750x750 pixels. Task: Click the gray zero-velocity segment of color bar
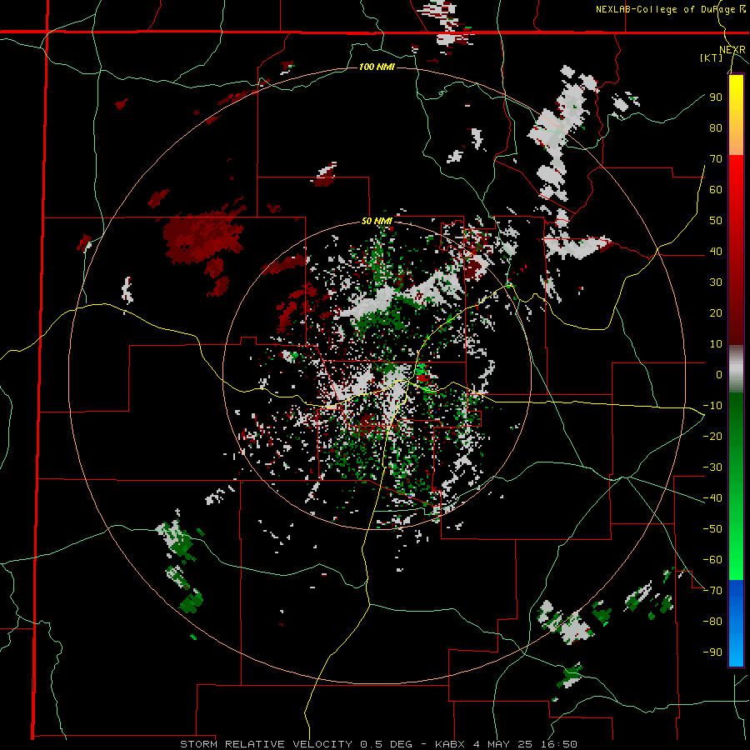pyautogui.click(x=736, y=369)
